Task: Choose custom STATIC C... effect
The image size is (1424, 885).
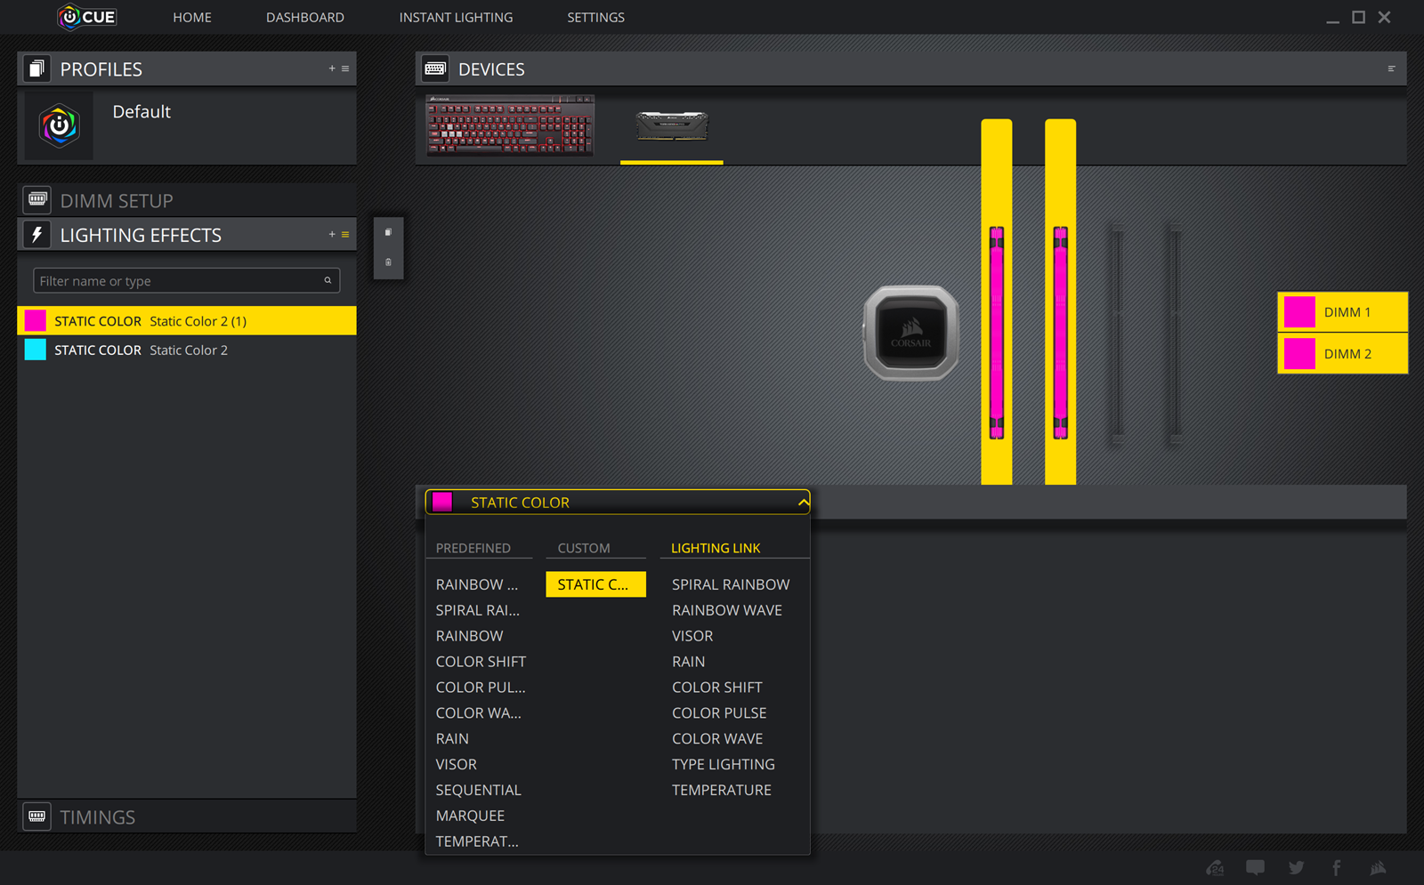Action: [595, 584]
